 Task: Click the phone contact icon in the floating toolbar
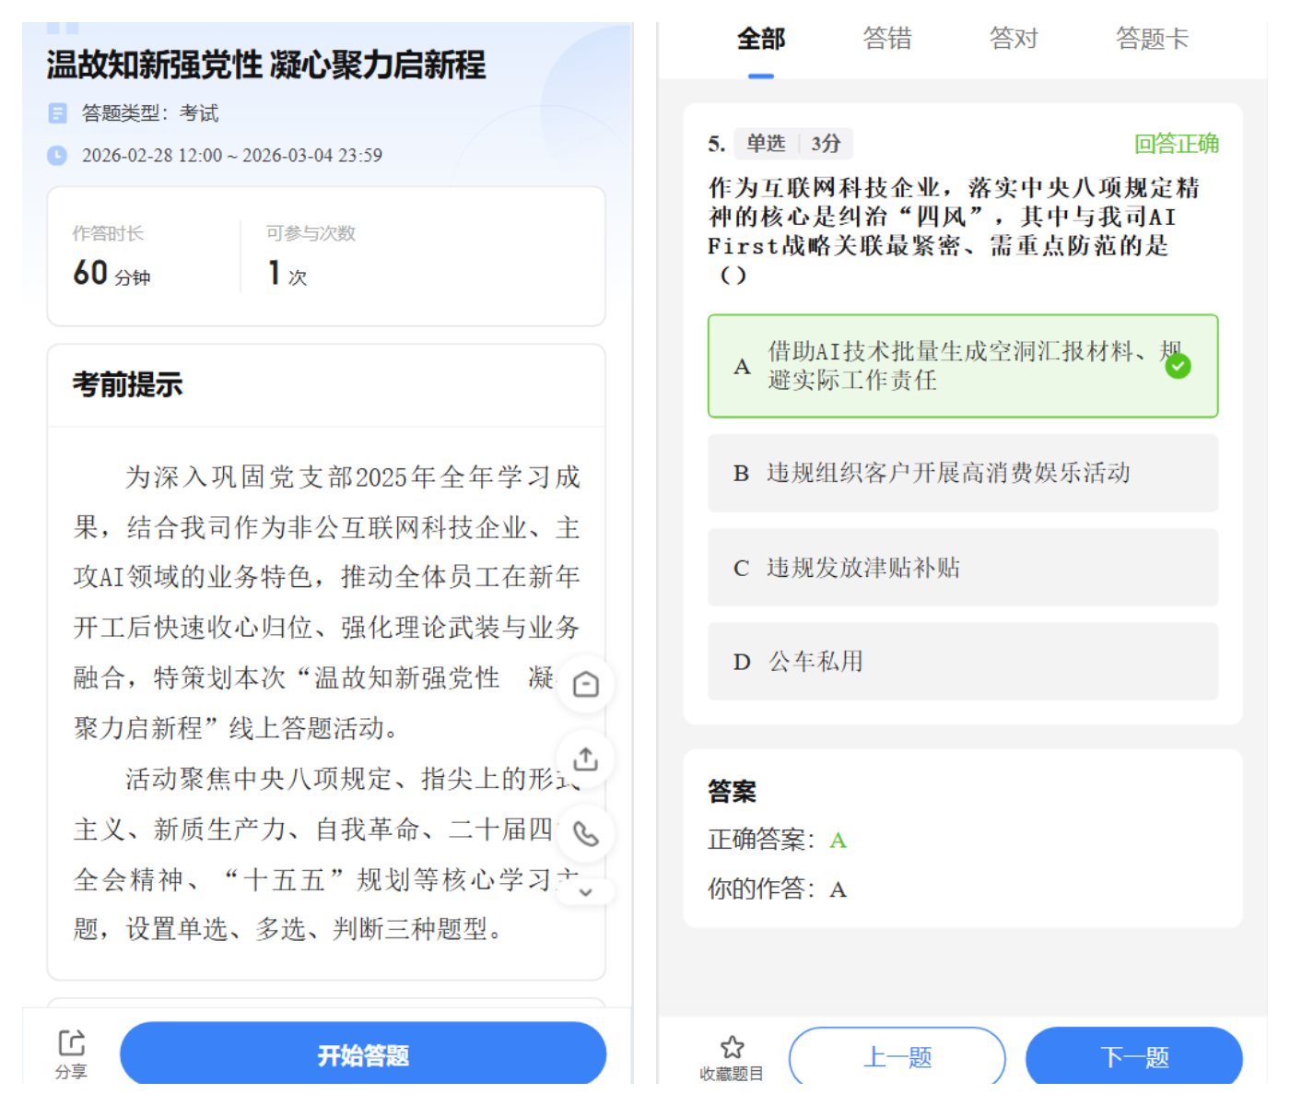(x=585, y=833)
